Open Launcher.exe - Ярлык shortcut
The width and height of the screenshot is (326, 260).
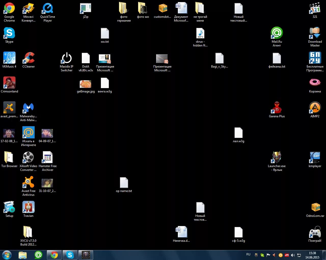277,161
